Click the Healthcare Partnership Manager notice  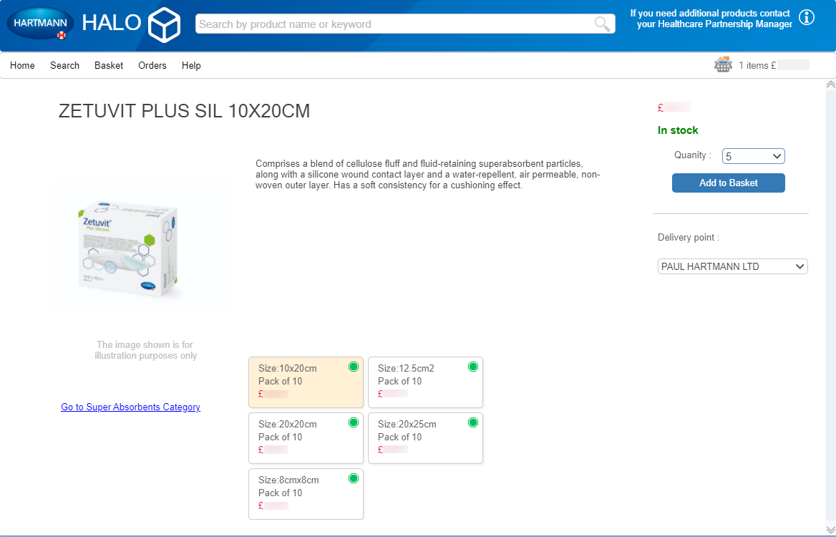coord(711,19)
